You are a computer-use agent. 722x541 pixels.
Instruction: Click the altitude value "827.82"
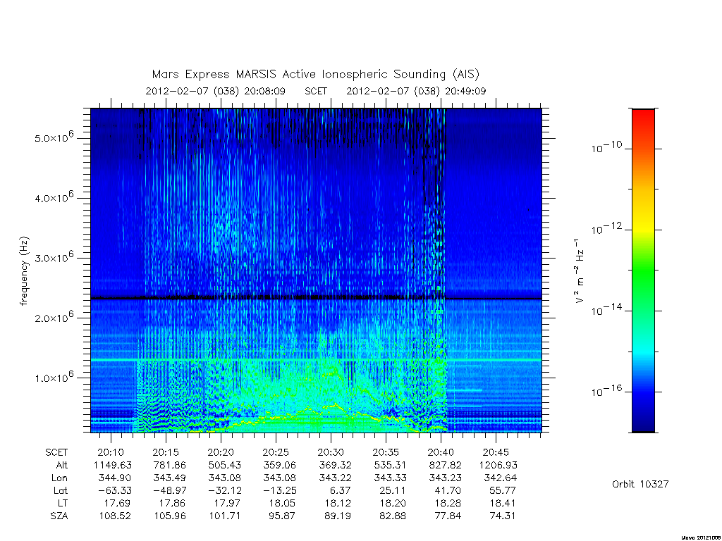(x=445, y=465)
